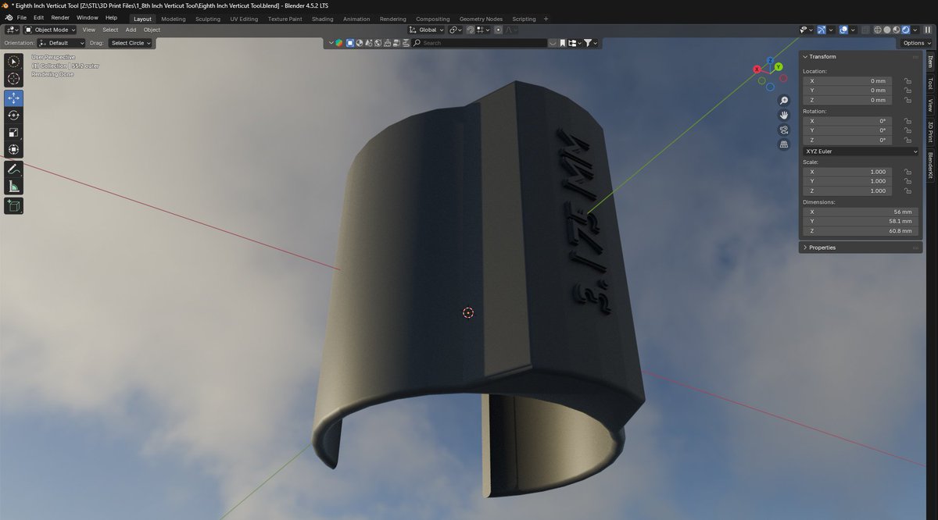Toggle Location X lock
The image size is (938, 520).
(908, 80)
